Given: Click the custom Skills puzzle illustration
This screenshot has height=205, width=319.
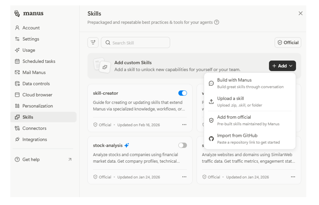Looking at the screenshot, I should coord(102,66).
